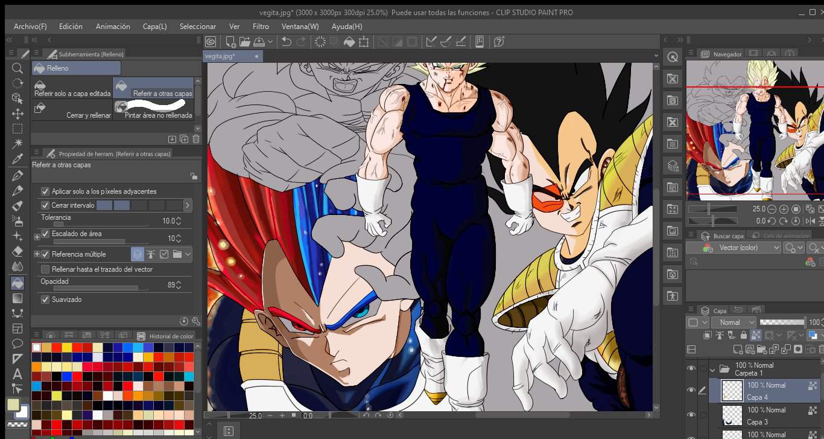The image size is (824, 439).
Task: Select the Move layer tool
Action: click(x=17, y=114)
